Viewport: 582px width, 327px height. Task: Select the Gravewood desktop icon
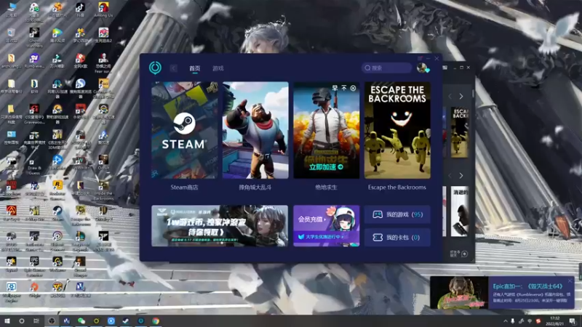tap(34, 113)
